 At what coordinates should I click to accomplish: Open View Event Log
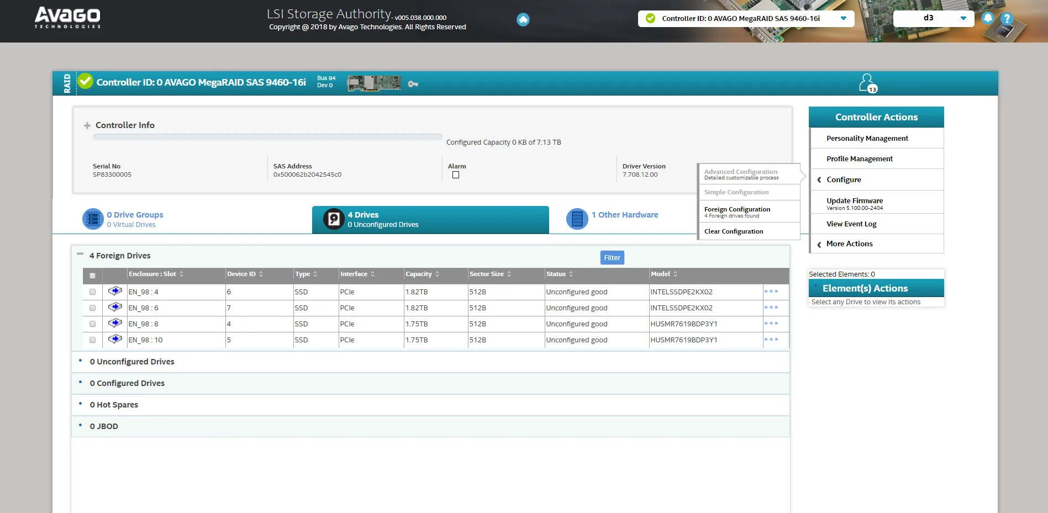point(851,224)
